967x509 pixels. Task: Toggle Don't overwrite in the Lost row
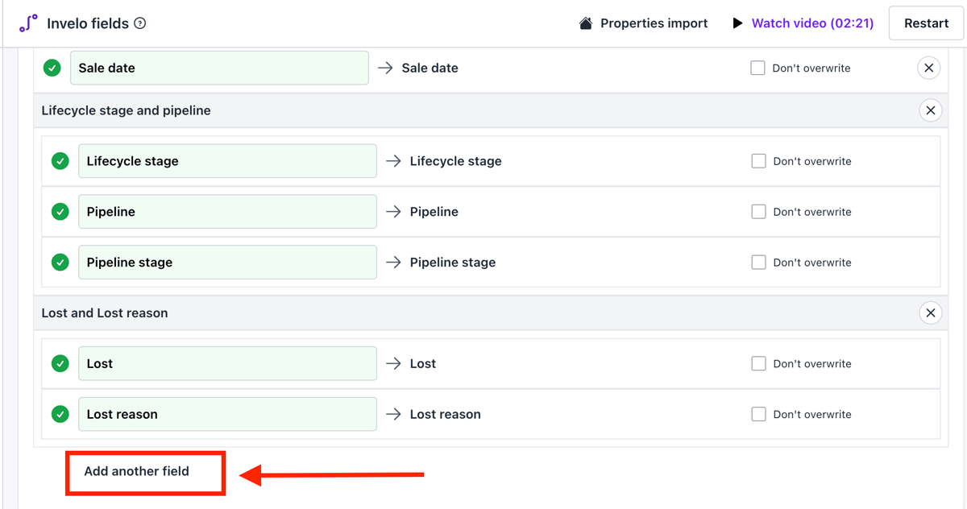(758, 364)
